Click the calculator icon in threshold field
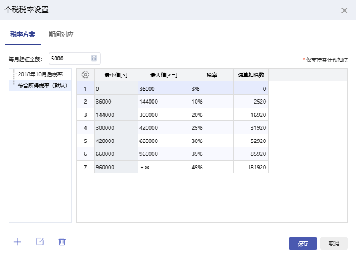The image size is (356, 253). (94, 58)
